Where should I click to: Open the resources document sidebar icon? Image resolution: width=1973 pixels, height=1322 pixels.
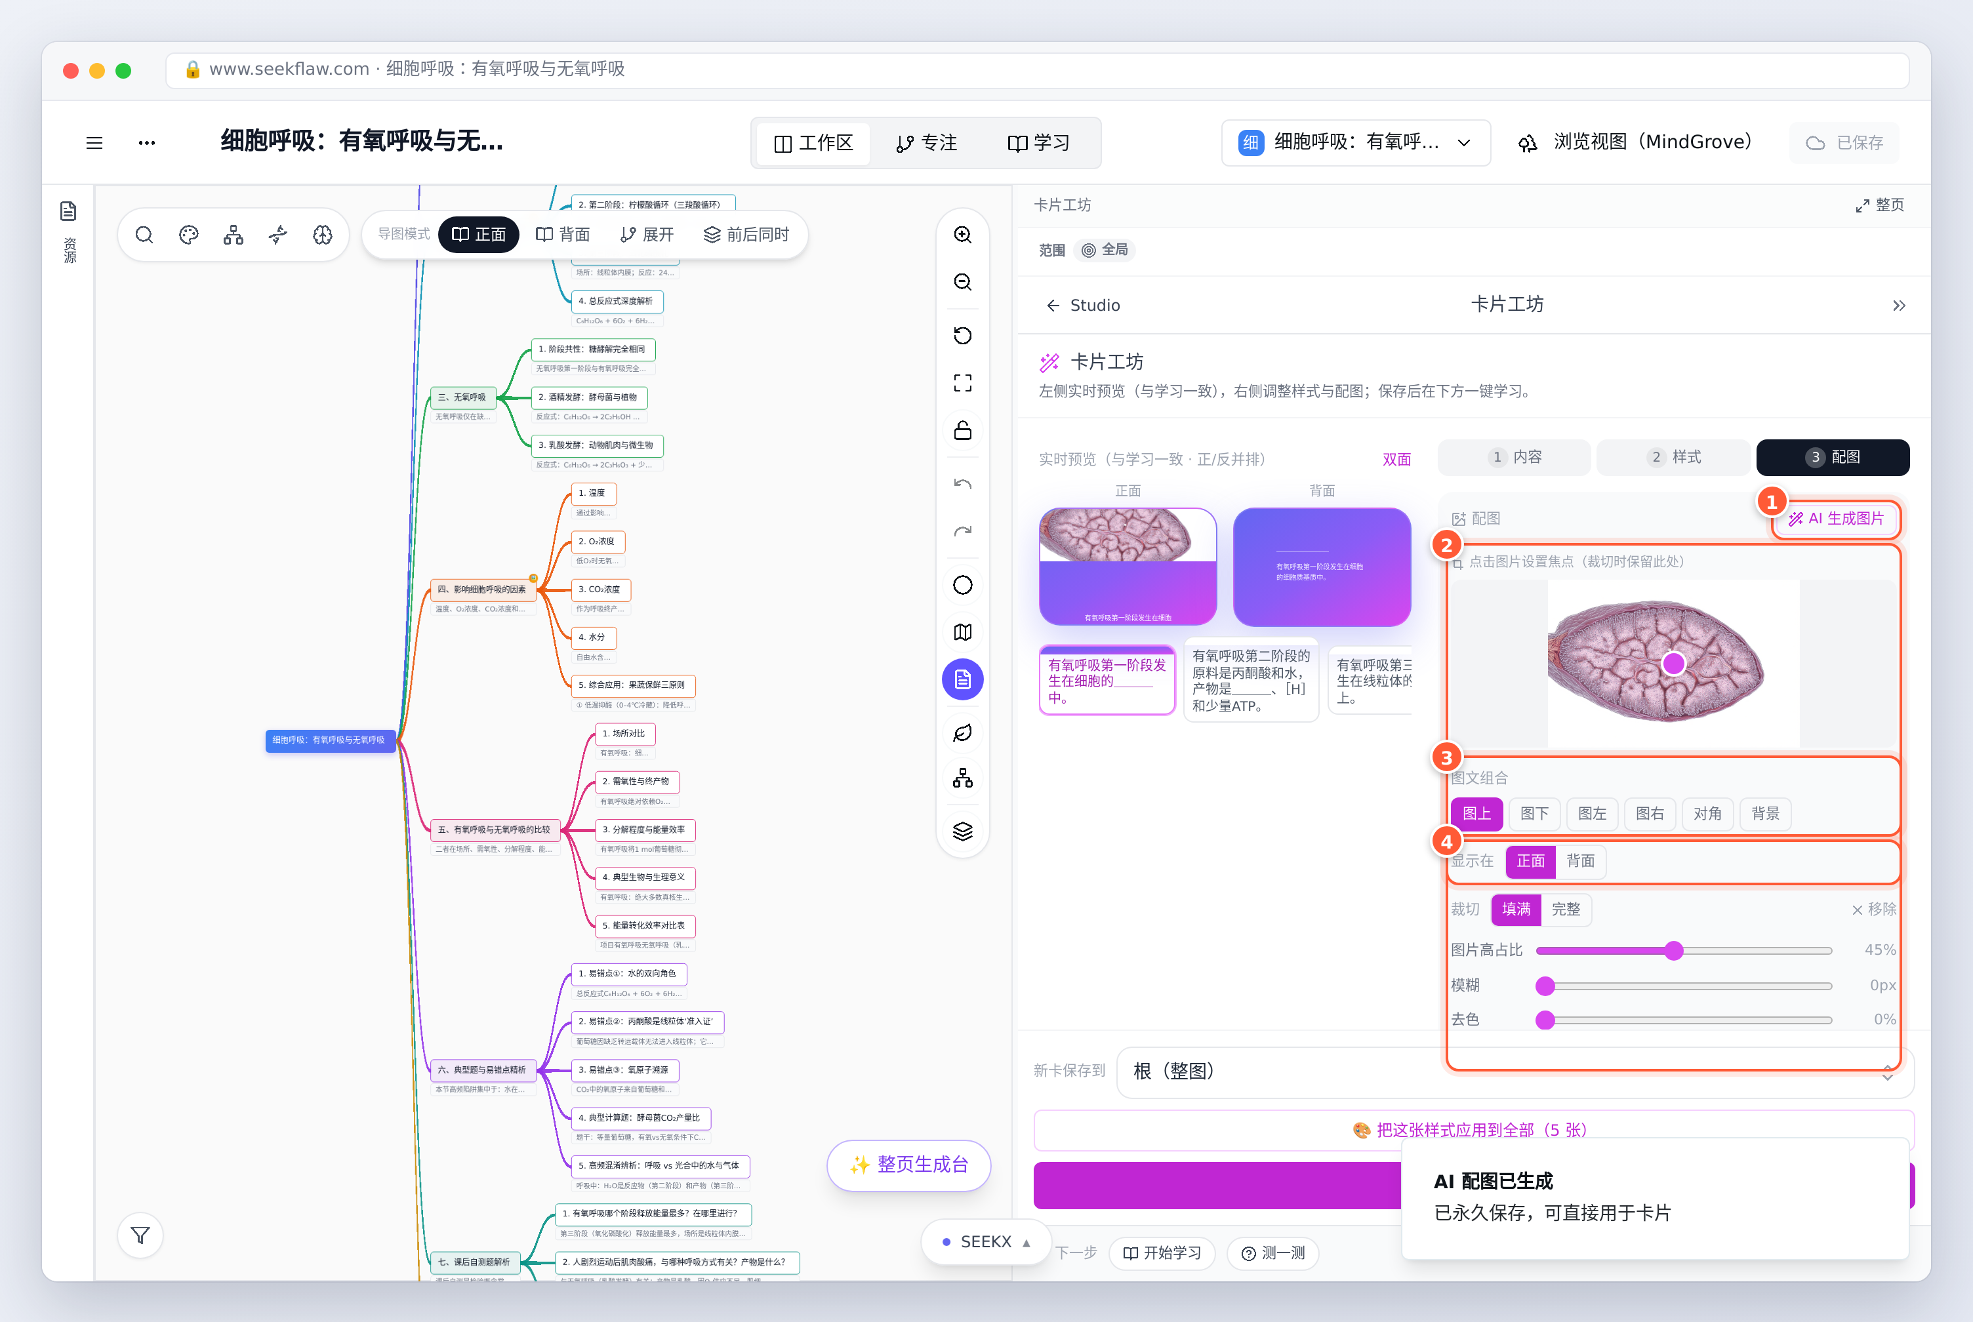tap(69, 210)
